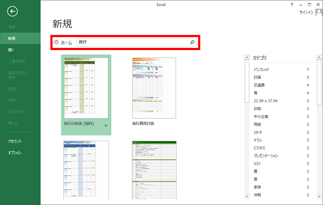Select the 旅行日程表 (国内) template thumbnail
The width and height of the screenshot is (323, 205).
coord(86,88)
